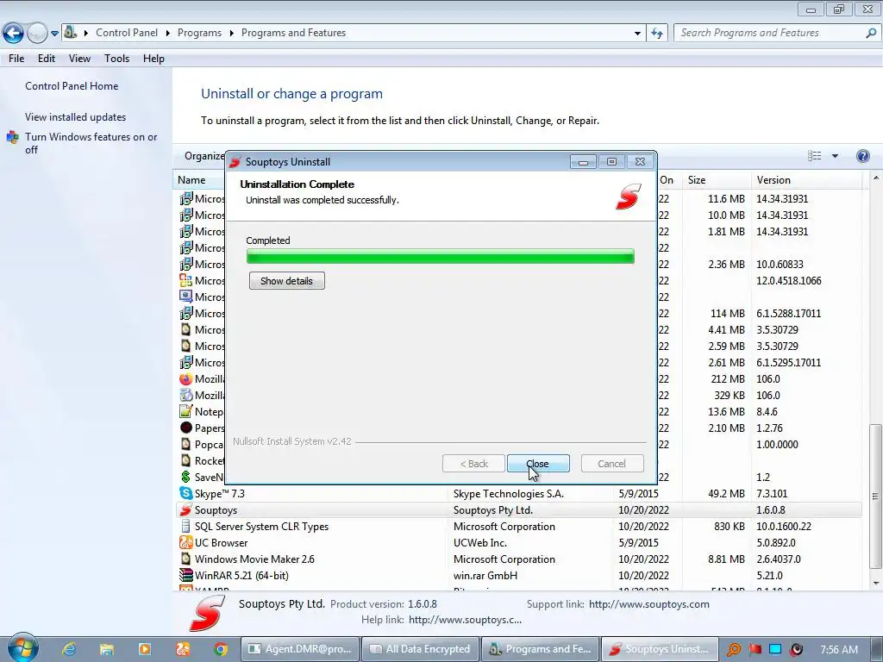Open the Windows Start button
The image size is (883, 662).
[22, 649]
